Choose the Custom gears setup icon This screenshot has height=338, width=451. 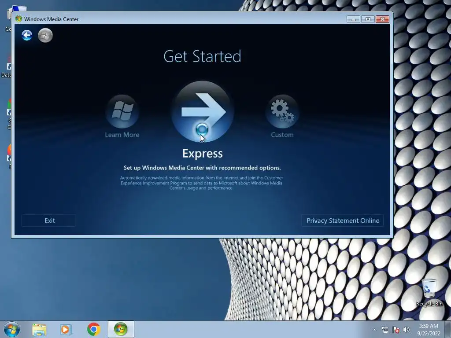(x=282, y=111)
